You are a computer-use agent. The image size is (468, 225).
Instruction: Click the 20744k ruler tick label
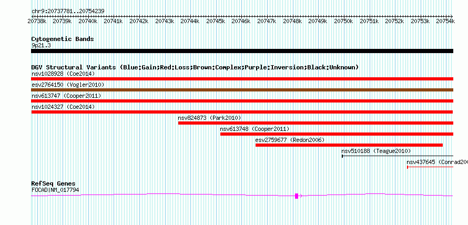190,21
